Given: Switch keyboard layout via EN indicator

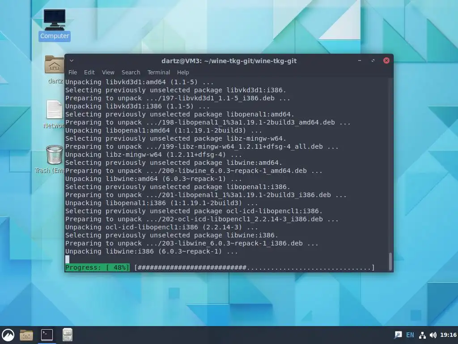Looking at the screenshot, I should [410, 335].
